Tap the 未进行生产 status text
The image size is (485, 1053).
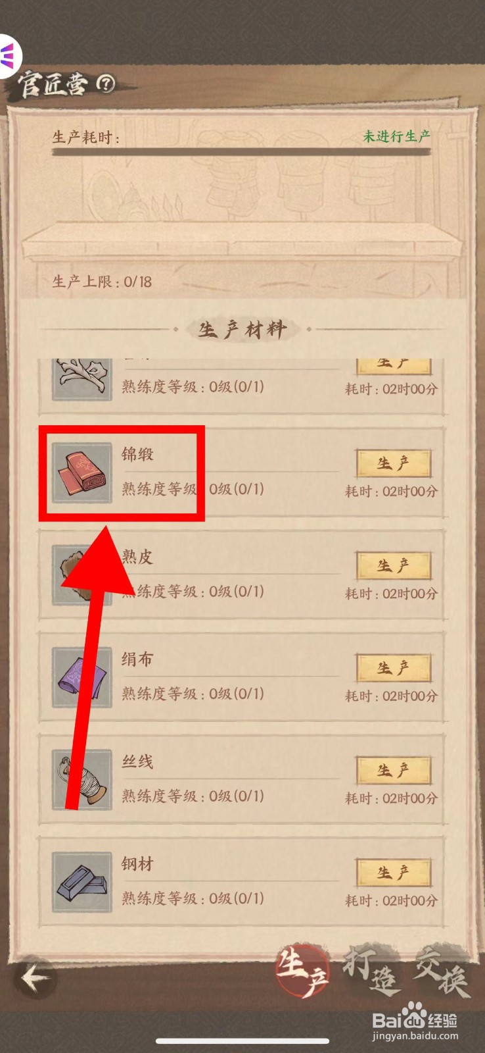397,136
